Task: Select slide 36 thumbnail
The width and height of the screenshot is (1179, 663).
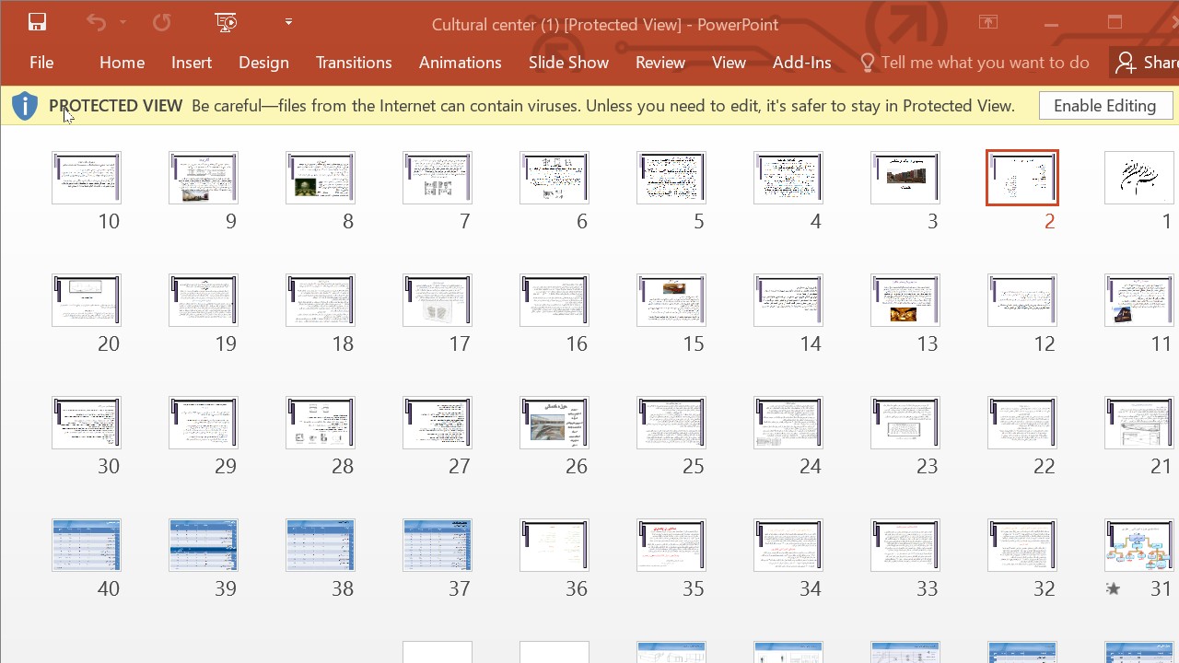Action: pyautogui.click(x=554, y=545)
